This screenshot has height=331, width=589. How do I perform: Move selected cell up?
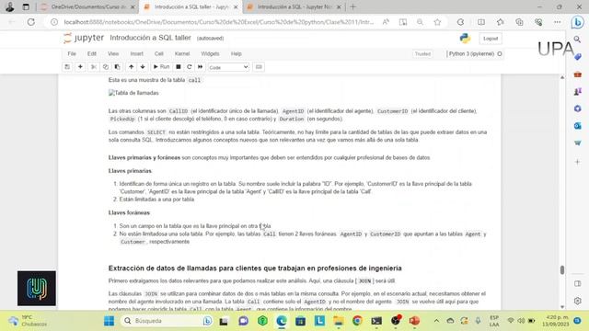pyautogui.click(x=131, y=67)
